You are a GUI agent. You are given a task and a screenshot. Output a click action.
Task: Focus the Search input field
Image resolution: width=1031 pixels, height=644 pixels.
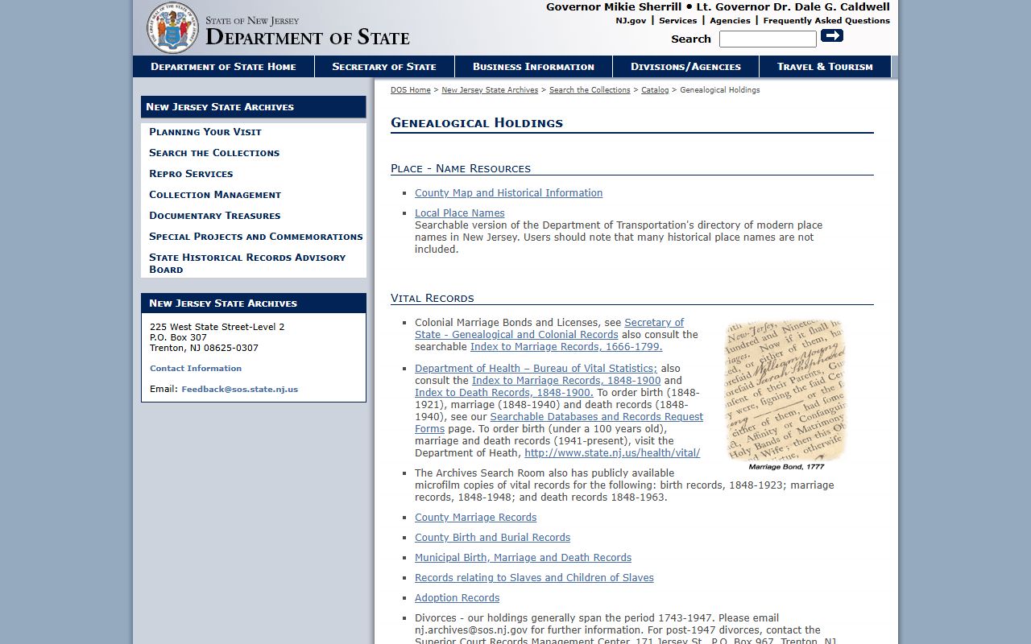768,39
